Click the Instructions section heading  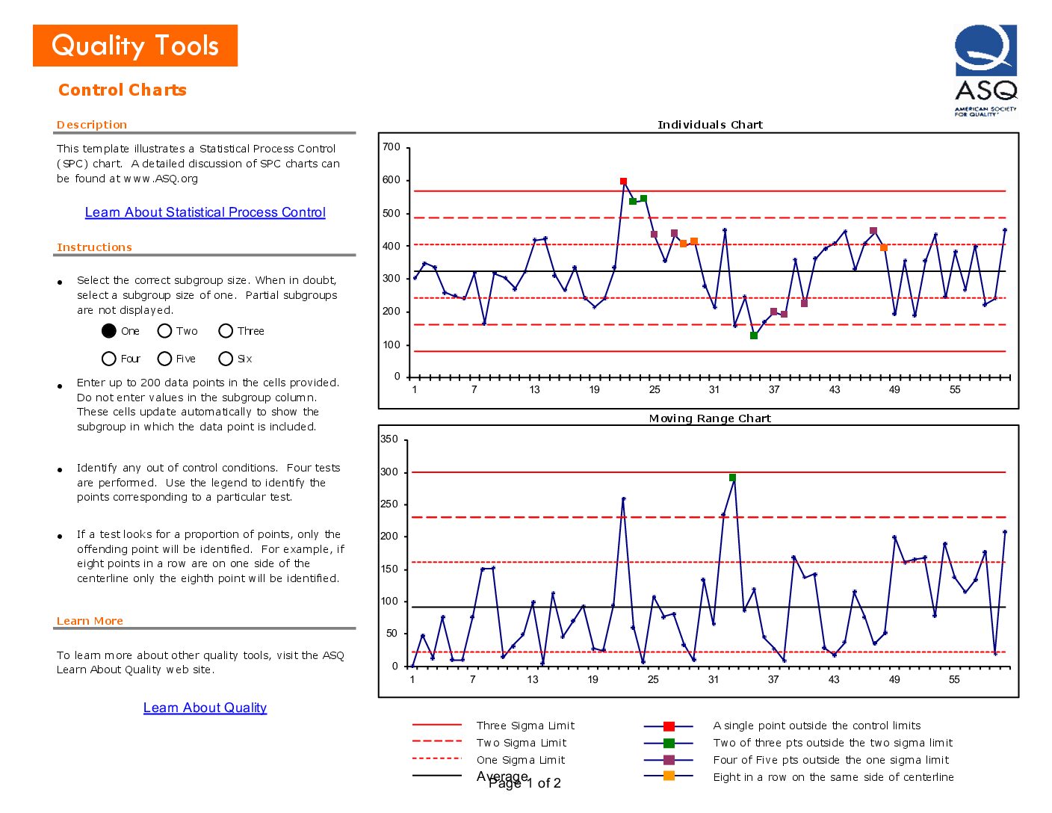pos(94,247)
